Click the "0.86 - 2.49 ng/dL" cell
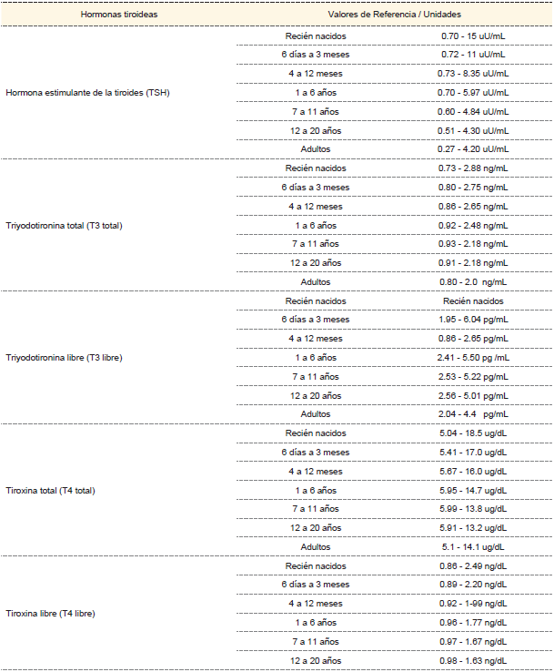 tap(473, 566)
